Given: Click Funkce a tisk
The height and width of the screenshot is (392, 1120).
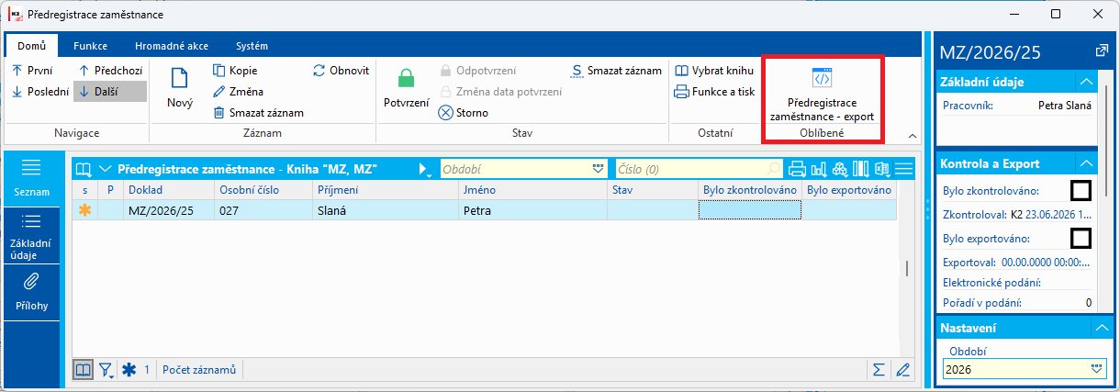Looking at the screenshot, I should click(714, 91).
